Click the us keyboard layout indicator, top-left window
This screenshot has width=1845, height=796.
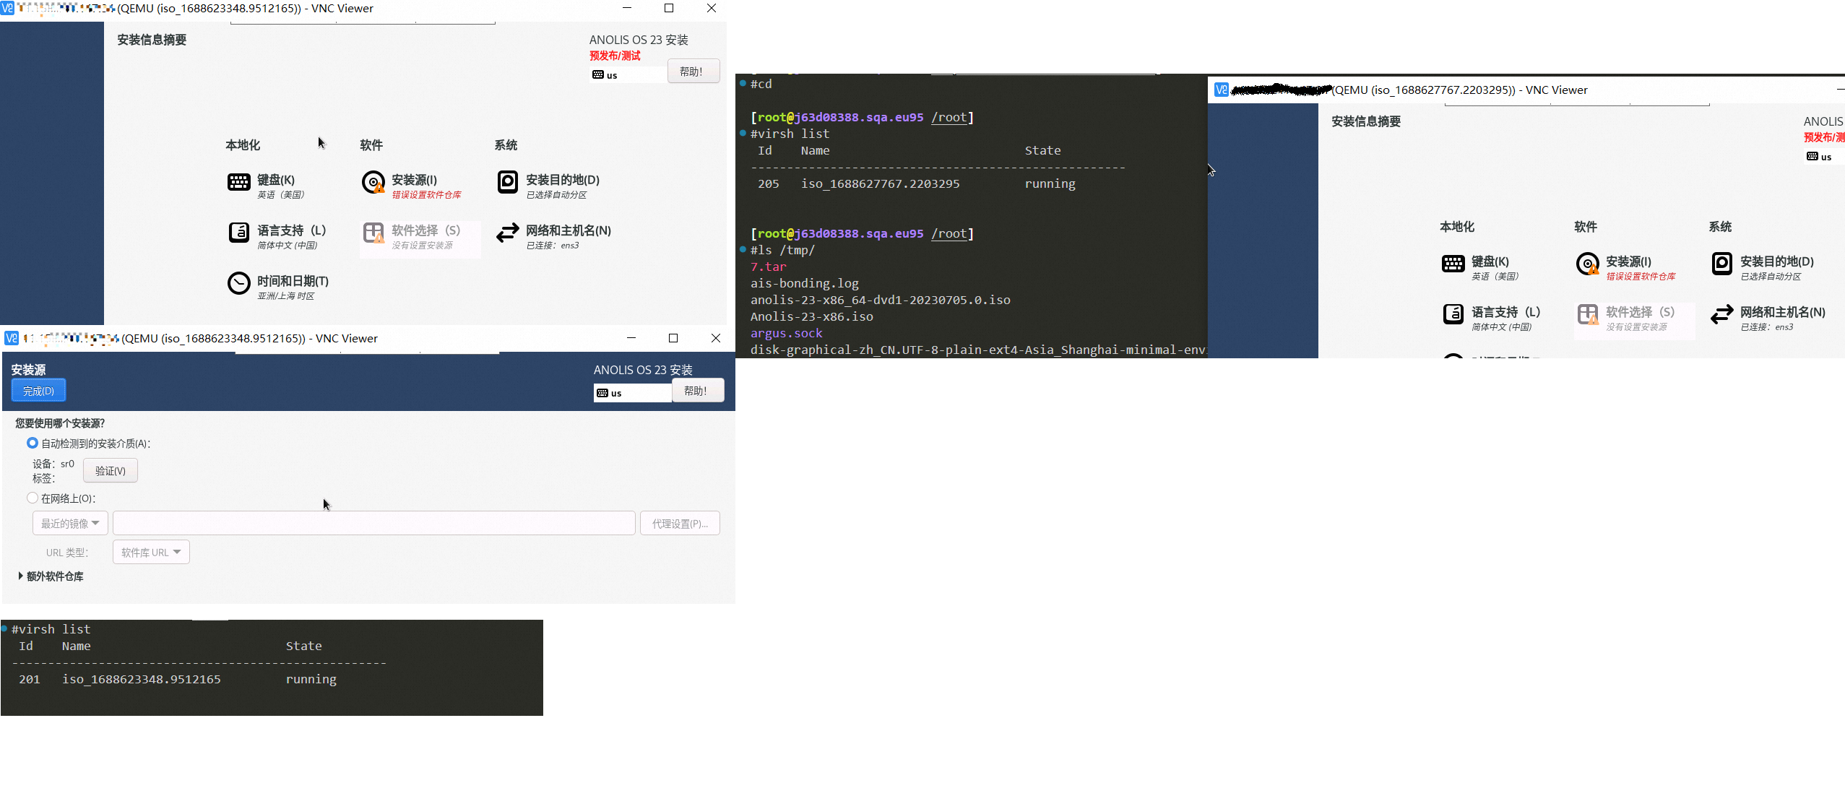[x=607, y=75]
